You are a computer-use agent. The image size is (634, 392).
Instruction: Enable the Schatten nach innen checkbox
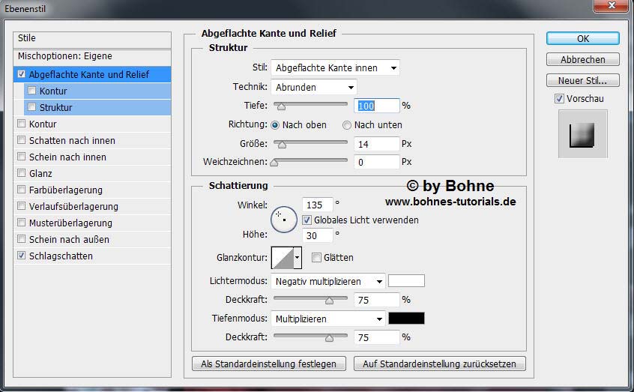pyautogui.click(x=22, y=141)
